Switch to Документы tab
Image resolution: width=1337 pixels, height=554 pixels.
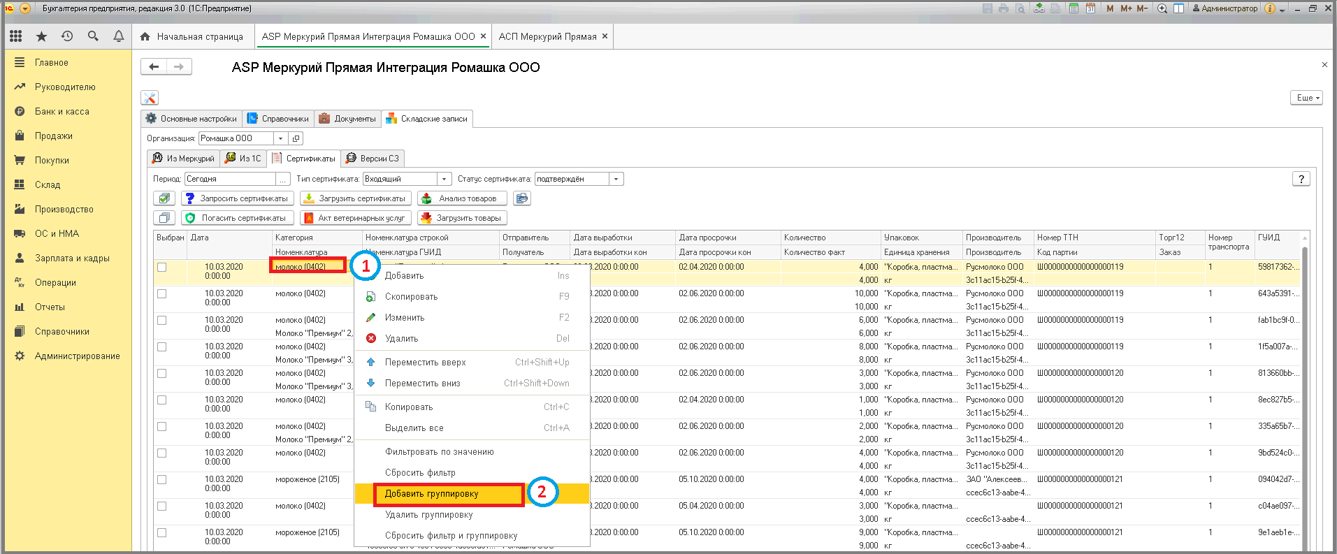347,119
